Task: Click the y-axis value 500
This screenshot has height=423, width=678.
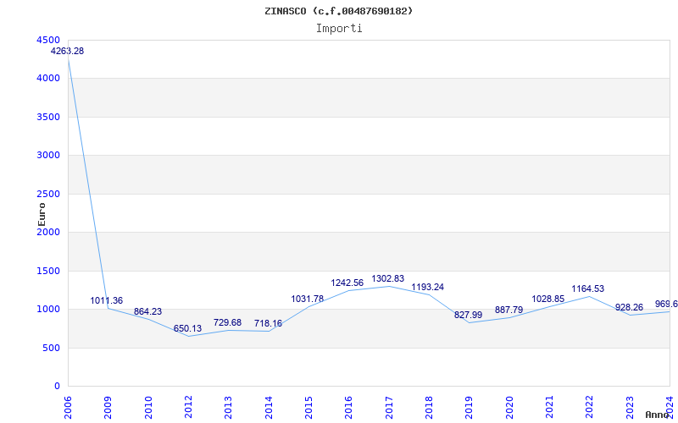Action: [x=52, y=348]
